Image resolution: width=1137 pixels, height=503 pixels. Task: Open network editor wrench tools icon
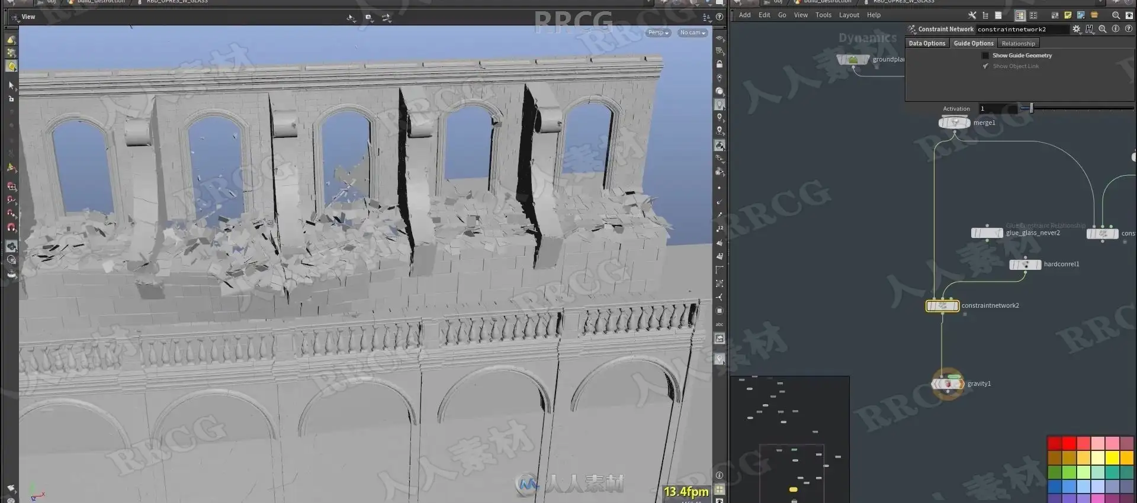click(x=972, y=15)
